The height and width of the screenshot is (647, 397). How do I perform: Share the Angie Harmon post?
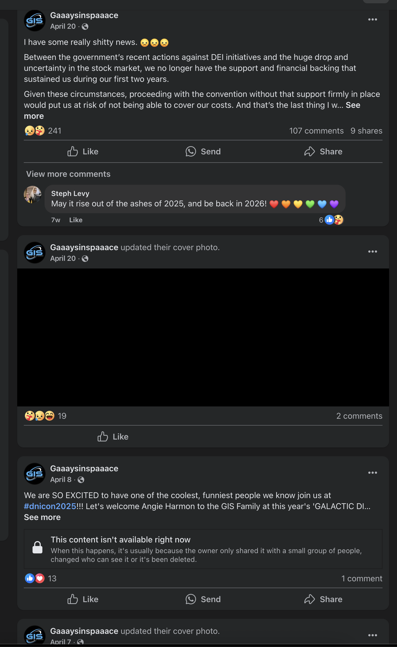[x=323, y=599]
